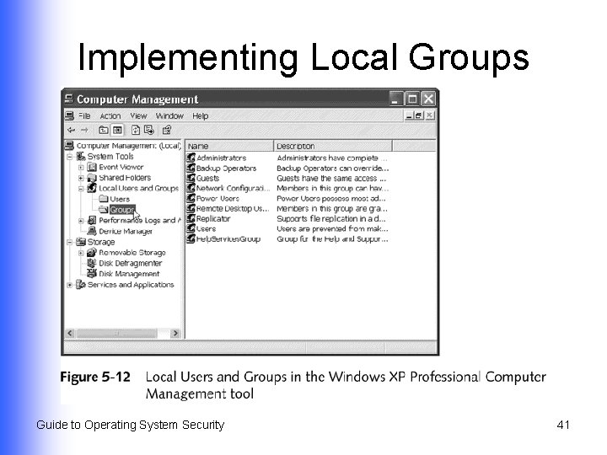Click the Administrators group icon
The width and height of the screenshot is (607, 455).
click(191, 158)
